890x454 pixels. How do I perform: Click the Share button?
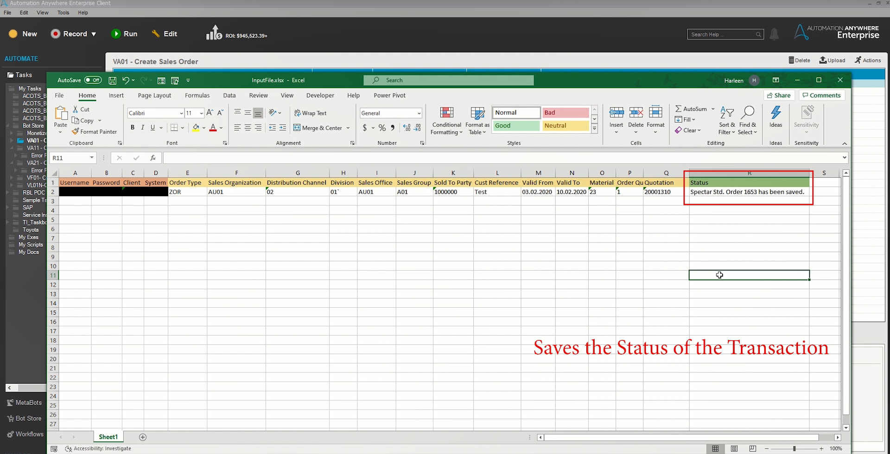(779, 95)
